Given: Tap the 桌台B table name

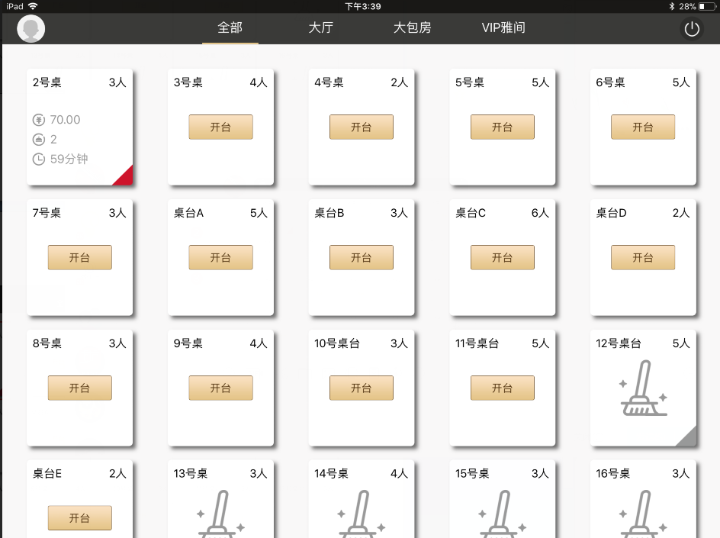Looking at the screenshot, I should 329,213.
